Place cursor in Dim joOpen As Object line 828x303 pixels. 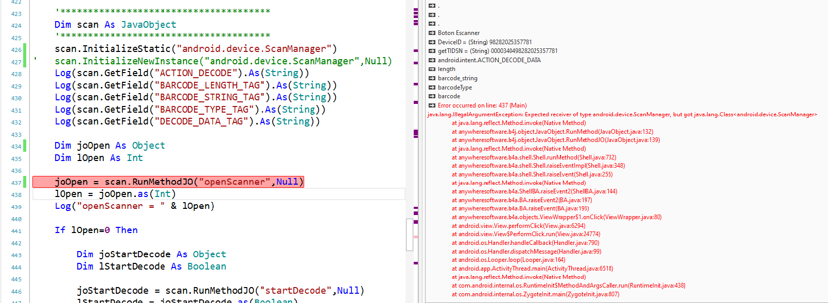tap(110, 146)
